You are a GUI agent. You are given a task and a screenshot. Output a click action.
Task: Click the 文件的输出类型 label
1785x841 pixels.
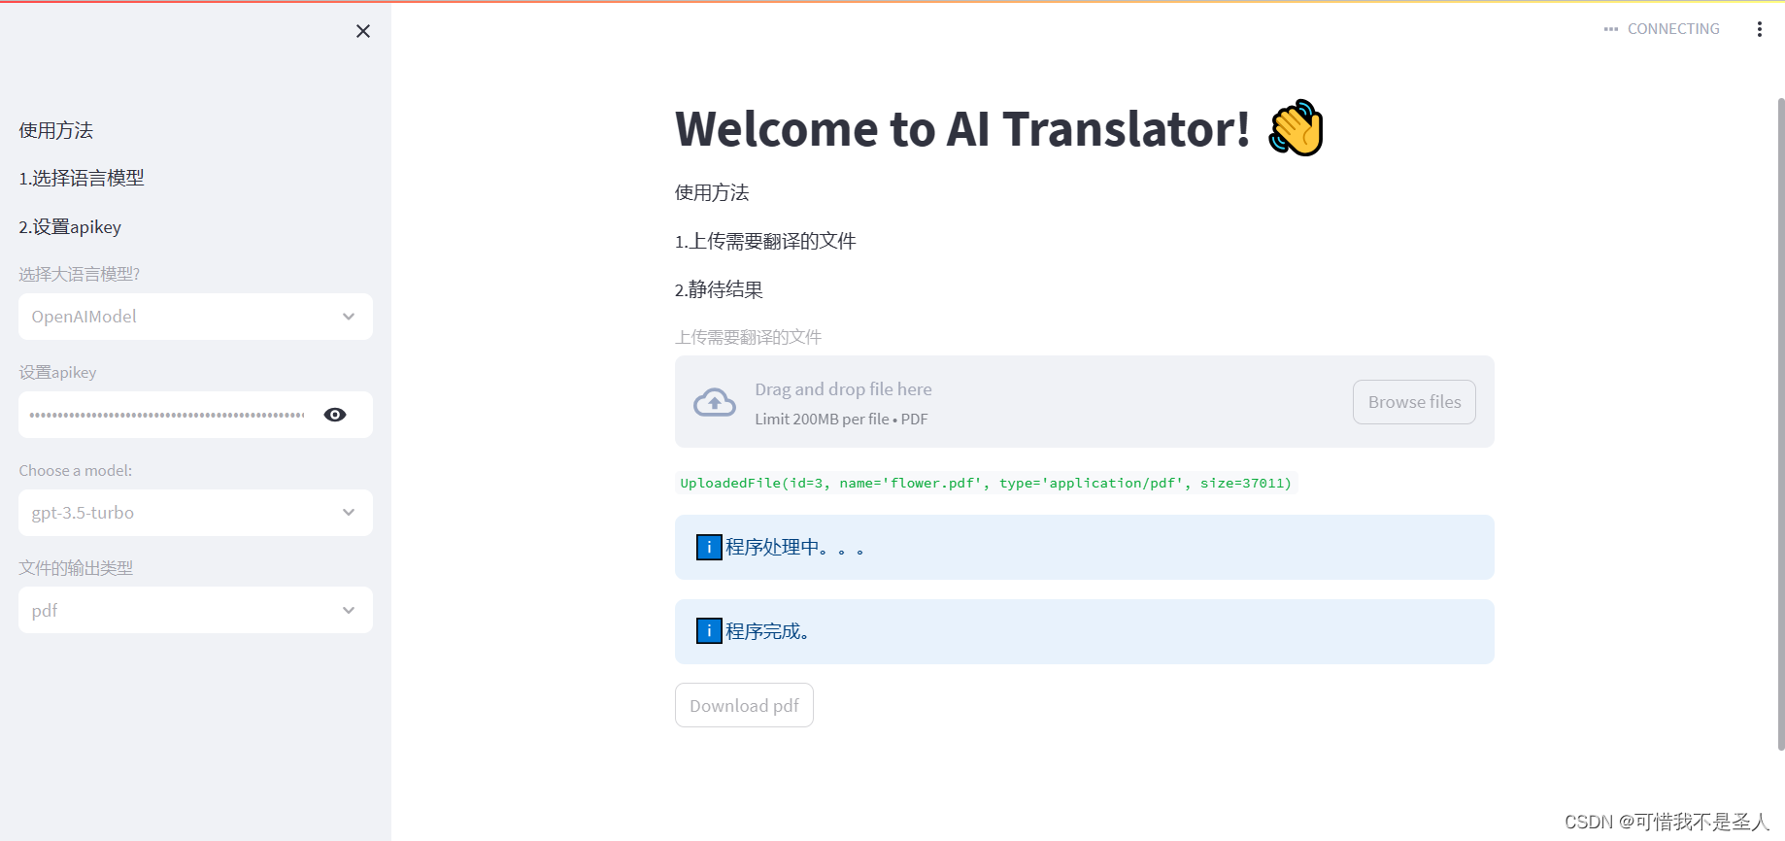(76, 568)
